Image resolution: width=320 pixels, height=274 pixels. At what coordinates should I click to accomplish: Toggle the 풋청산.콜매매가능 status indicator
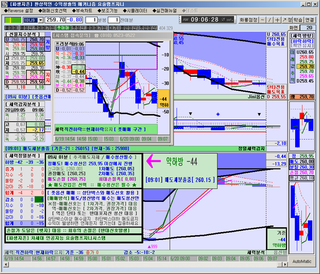[89, 28]
